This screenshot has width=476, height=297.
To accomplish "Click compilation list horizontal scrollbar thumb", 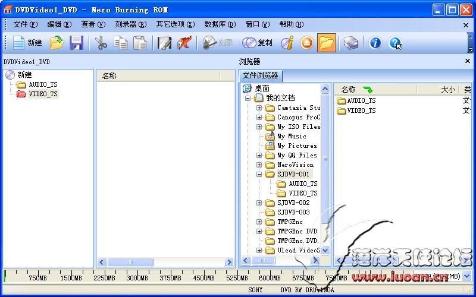I will click(x=130, y=262).
